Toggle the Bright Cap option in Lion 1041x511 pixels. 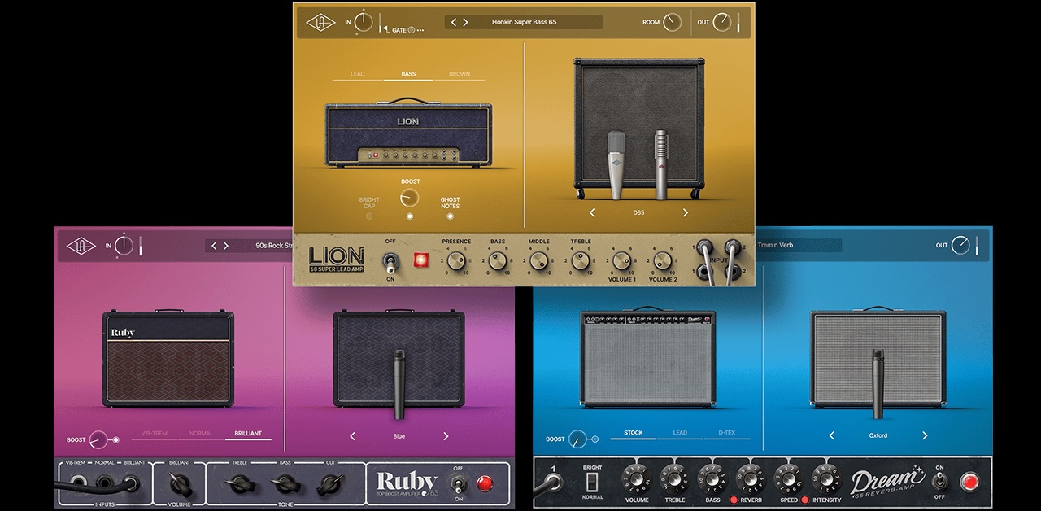369,216
